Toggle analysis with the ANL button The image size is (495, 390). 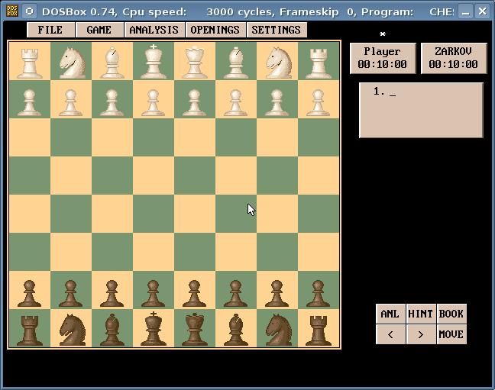pos(390,314)
